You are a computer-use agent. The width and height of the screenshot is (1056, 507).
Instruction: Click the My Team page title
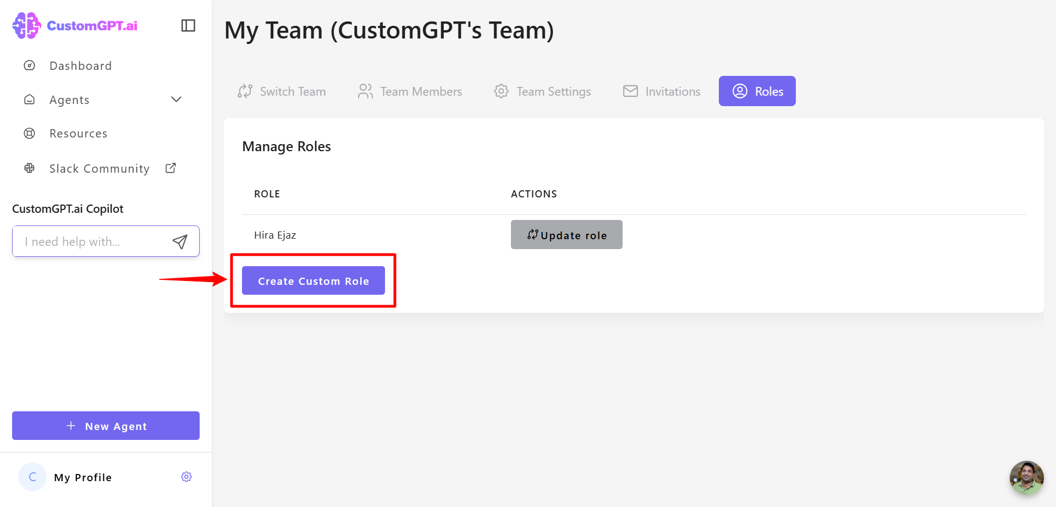coord(389,30)
